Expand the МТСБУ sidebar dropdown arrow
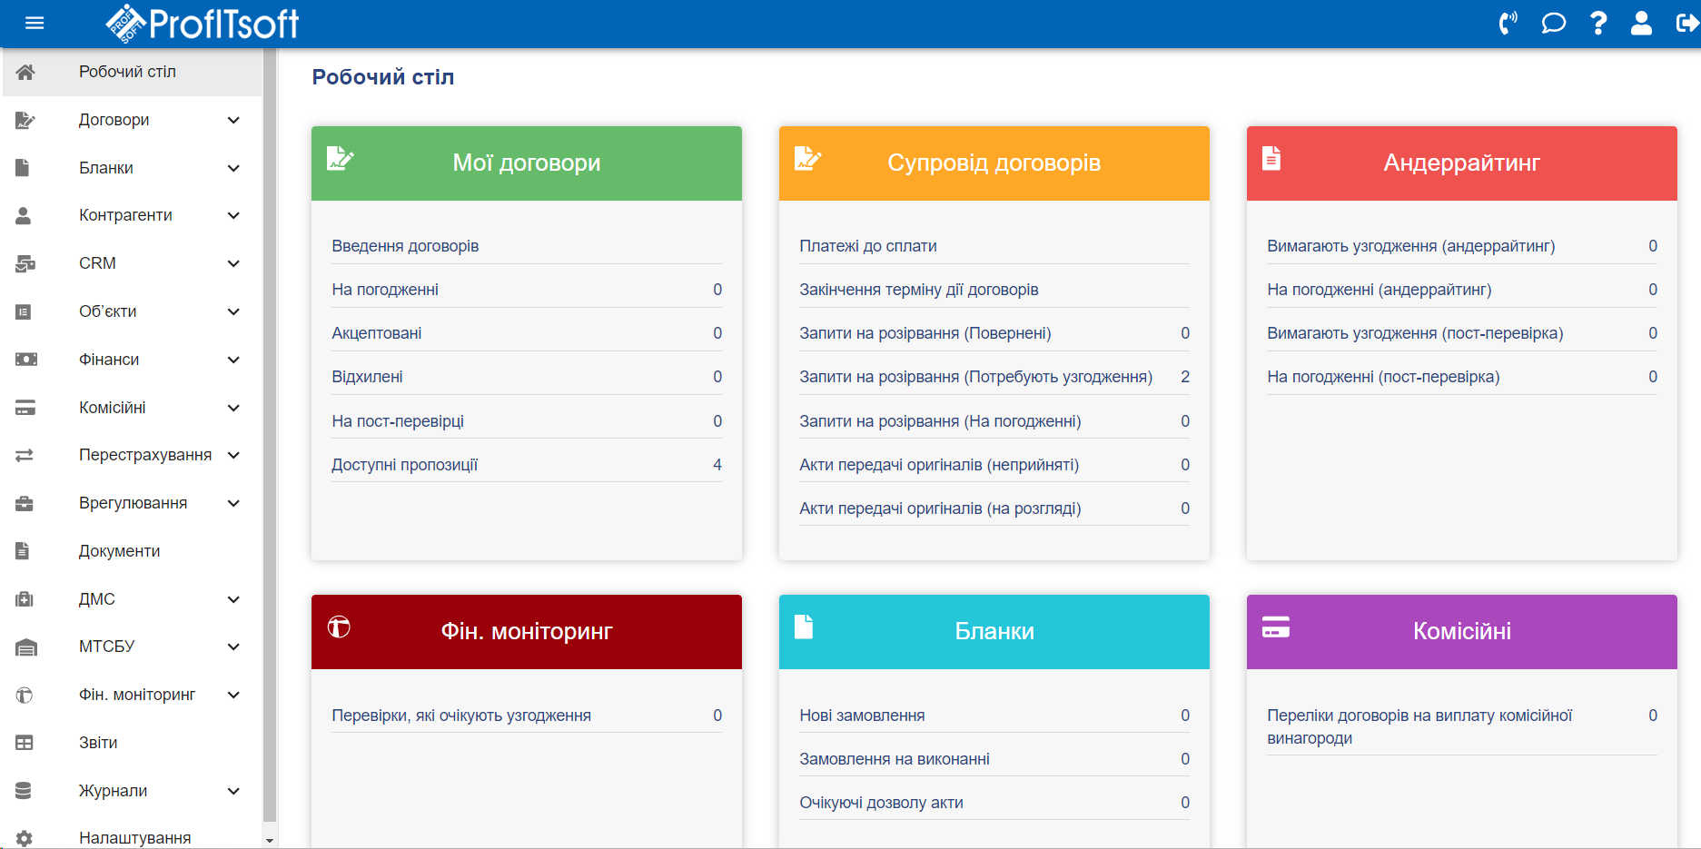The height and width of the screenshot is (849, 1701). point(233,647)
